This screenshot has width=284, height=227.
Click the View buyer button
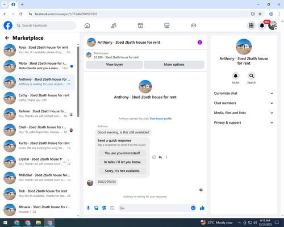[x=114, y=65]
